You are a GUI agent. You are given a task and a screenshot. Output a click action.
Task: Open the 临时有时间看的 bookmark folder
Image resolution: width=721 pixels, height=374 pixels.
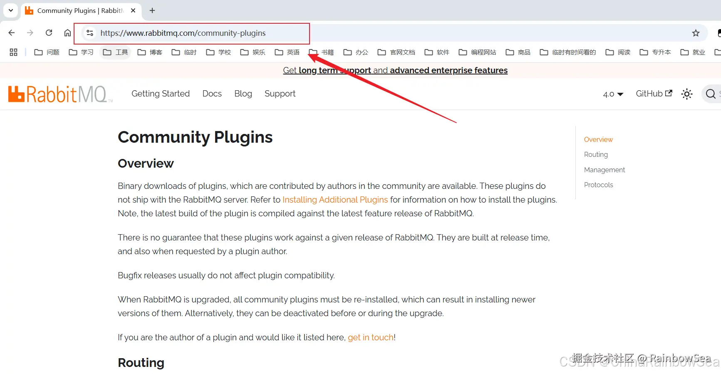click(568, 52)
